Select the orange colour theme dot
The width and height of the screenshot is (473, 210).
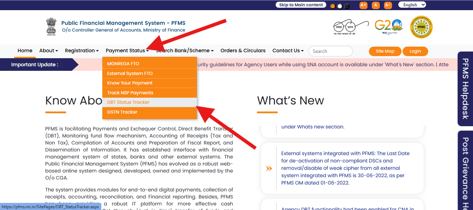(x=333, y=6)
